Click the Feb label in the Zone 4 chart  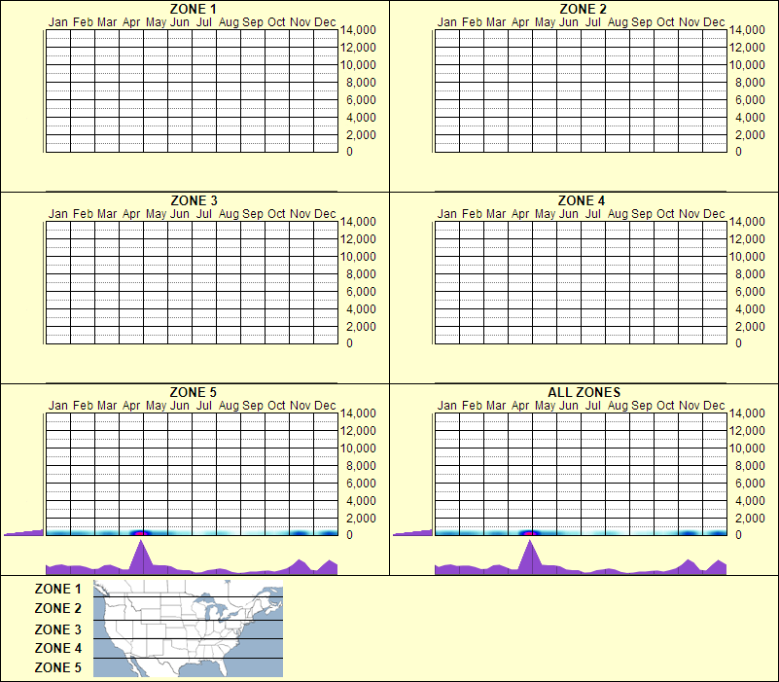click(472, 214)
